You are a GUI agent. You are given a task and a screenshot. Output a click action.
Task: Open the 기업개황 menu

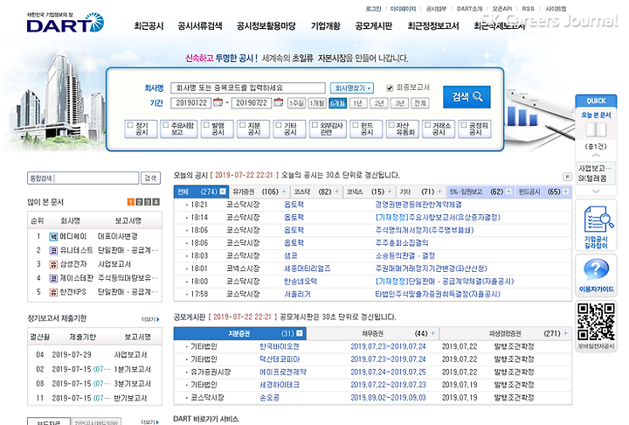pyautogui.click(x=325, y=26)
